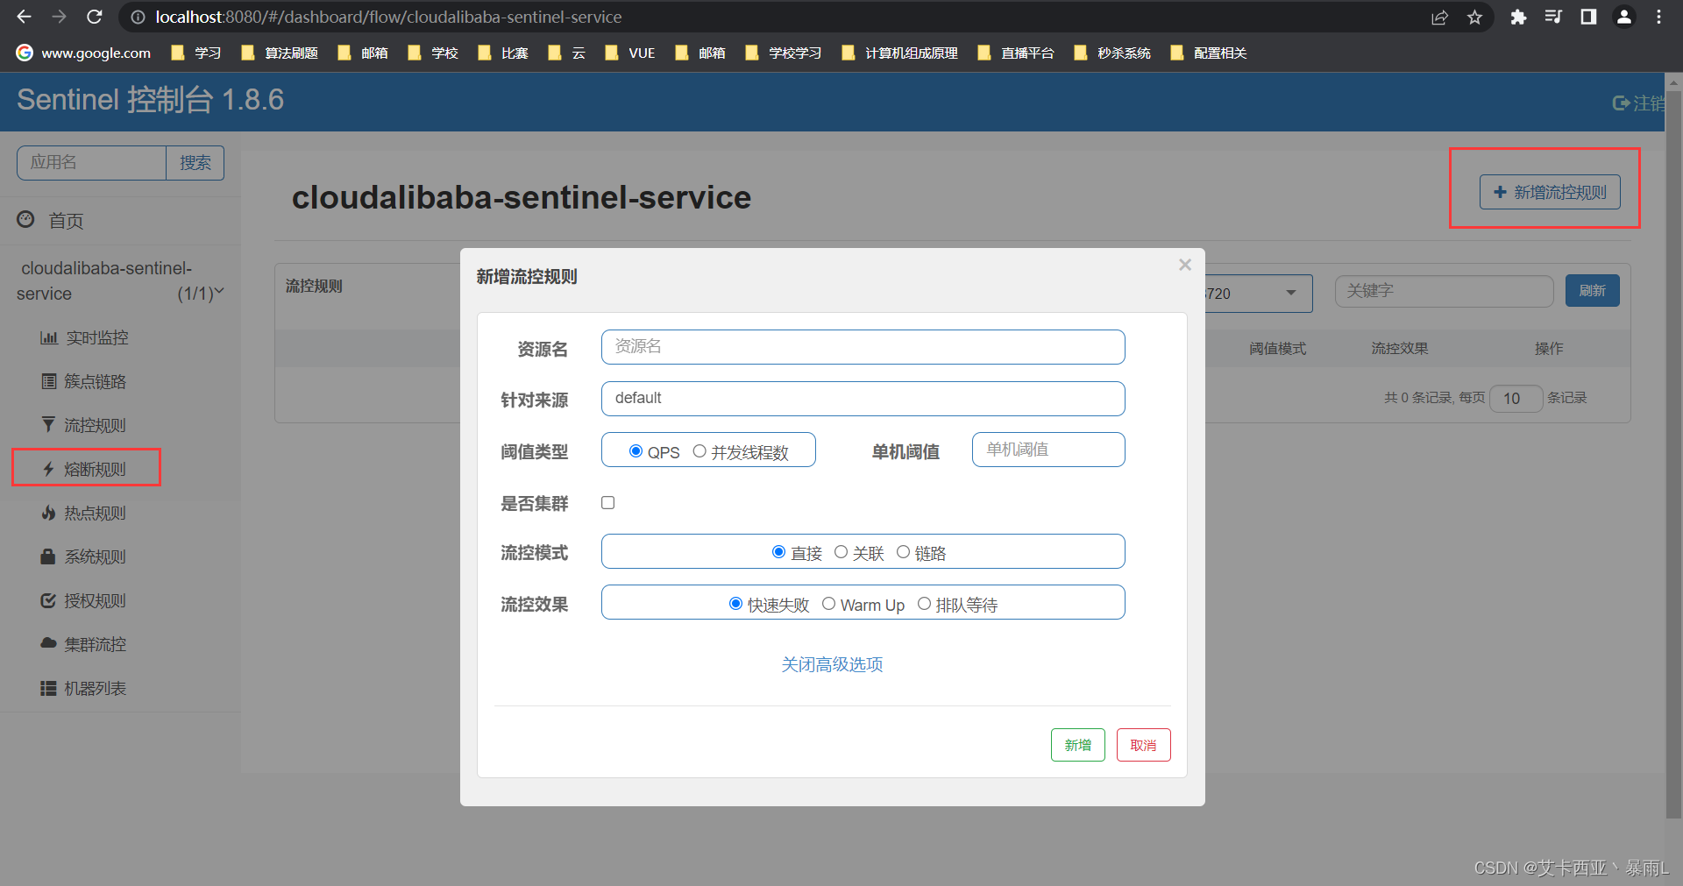Screen dimensions: 1683x886
Task: Click the share page icon in the address bar
Action: [x=1439, y=18]
